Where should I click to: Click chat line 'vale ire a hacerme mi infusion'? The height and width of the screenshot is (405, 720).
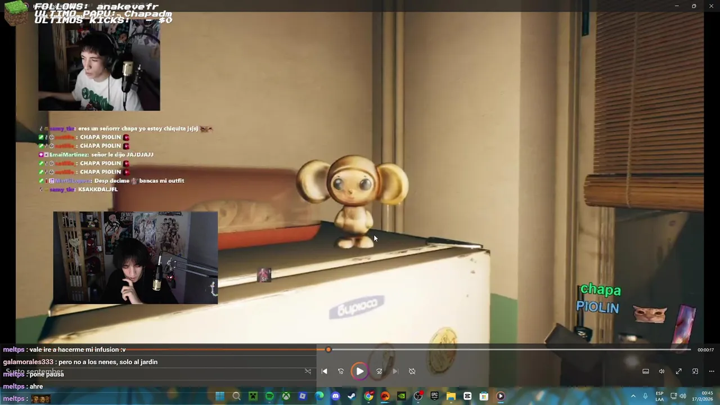click(x=64, y=350)
